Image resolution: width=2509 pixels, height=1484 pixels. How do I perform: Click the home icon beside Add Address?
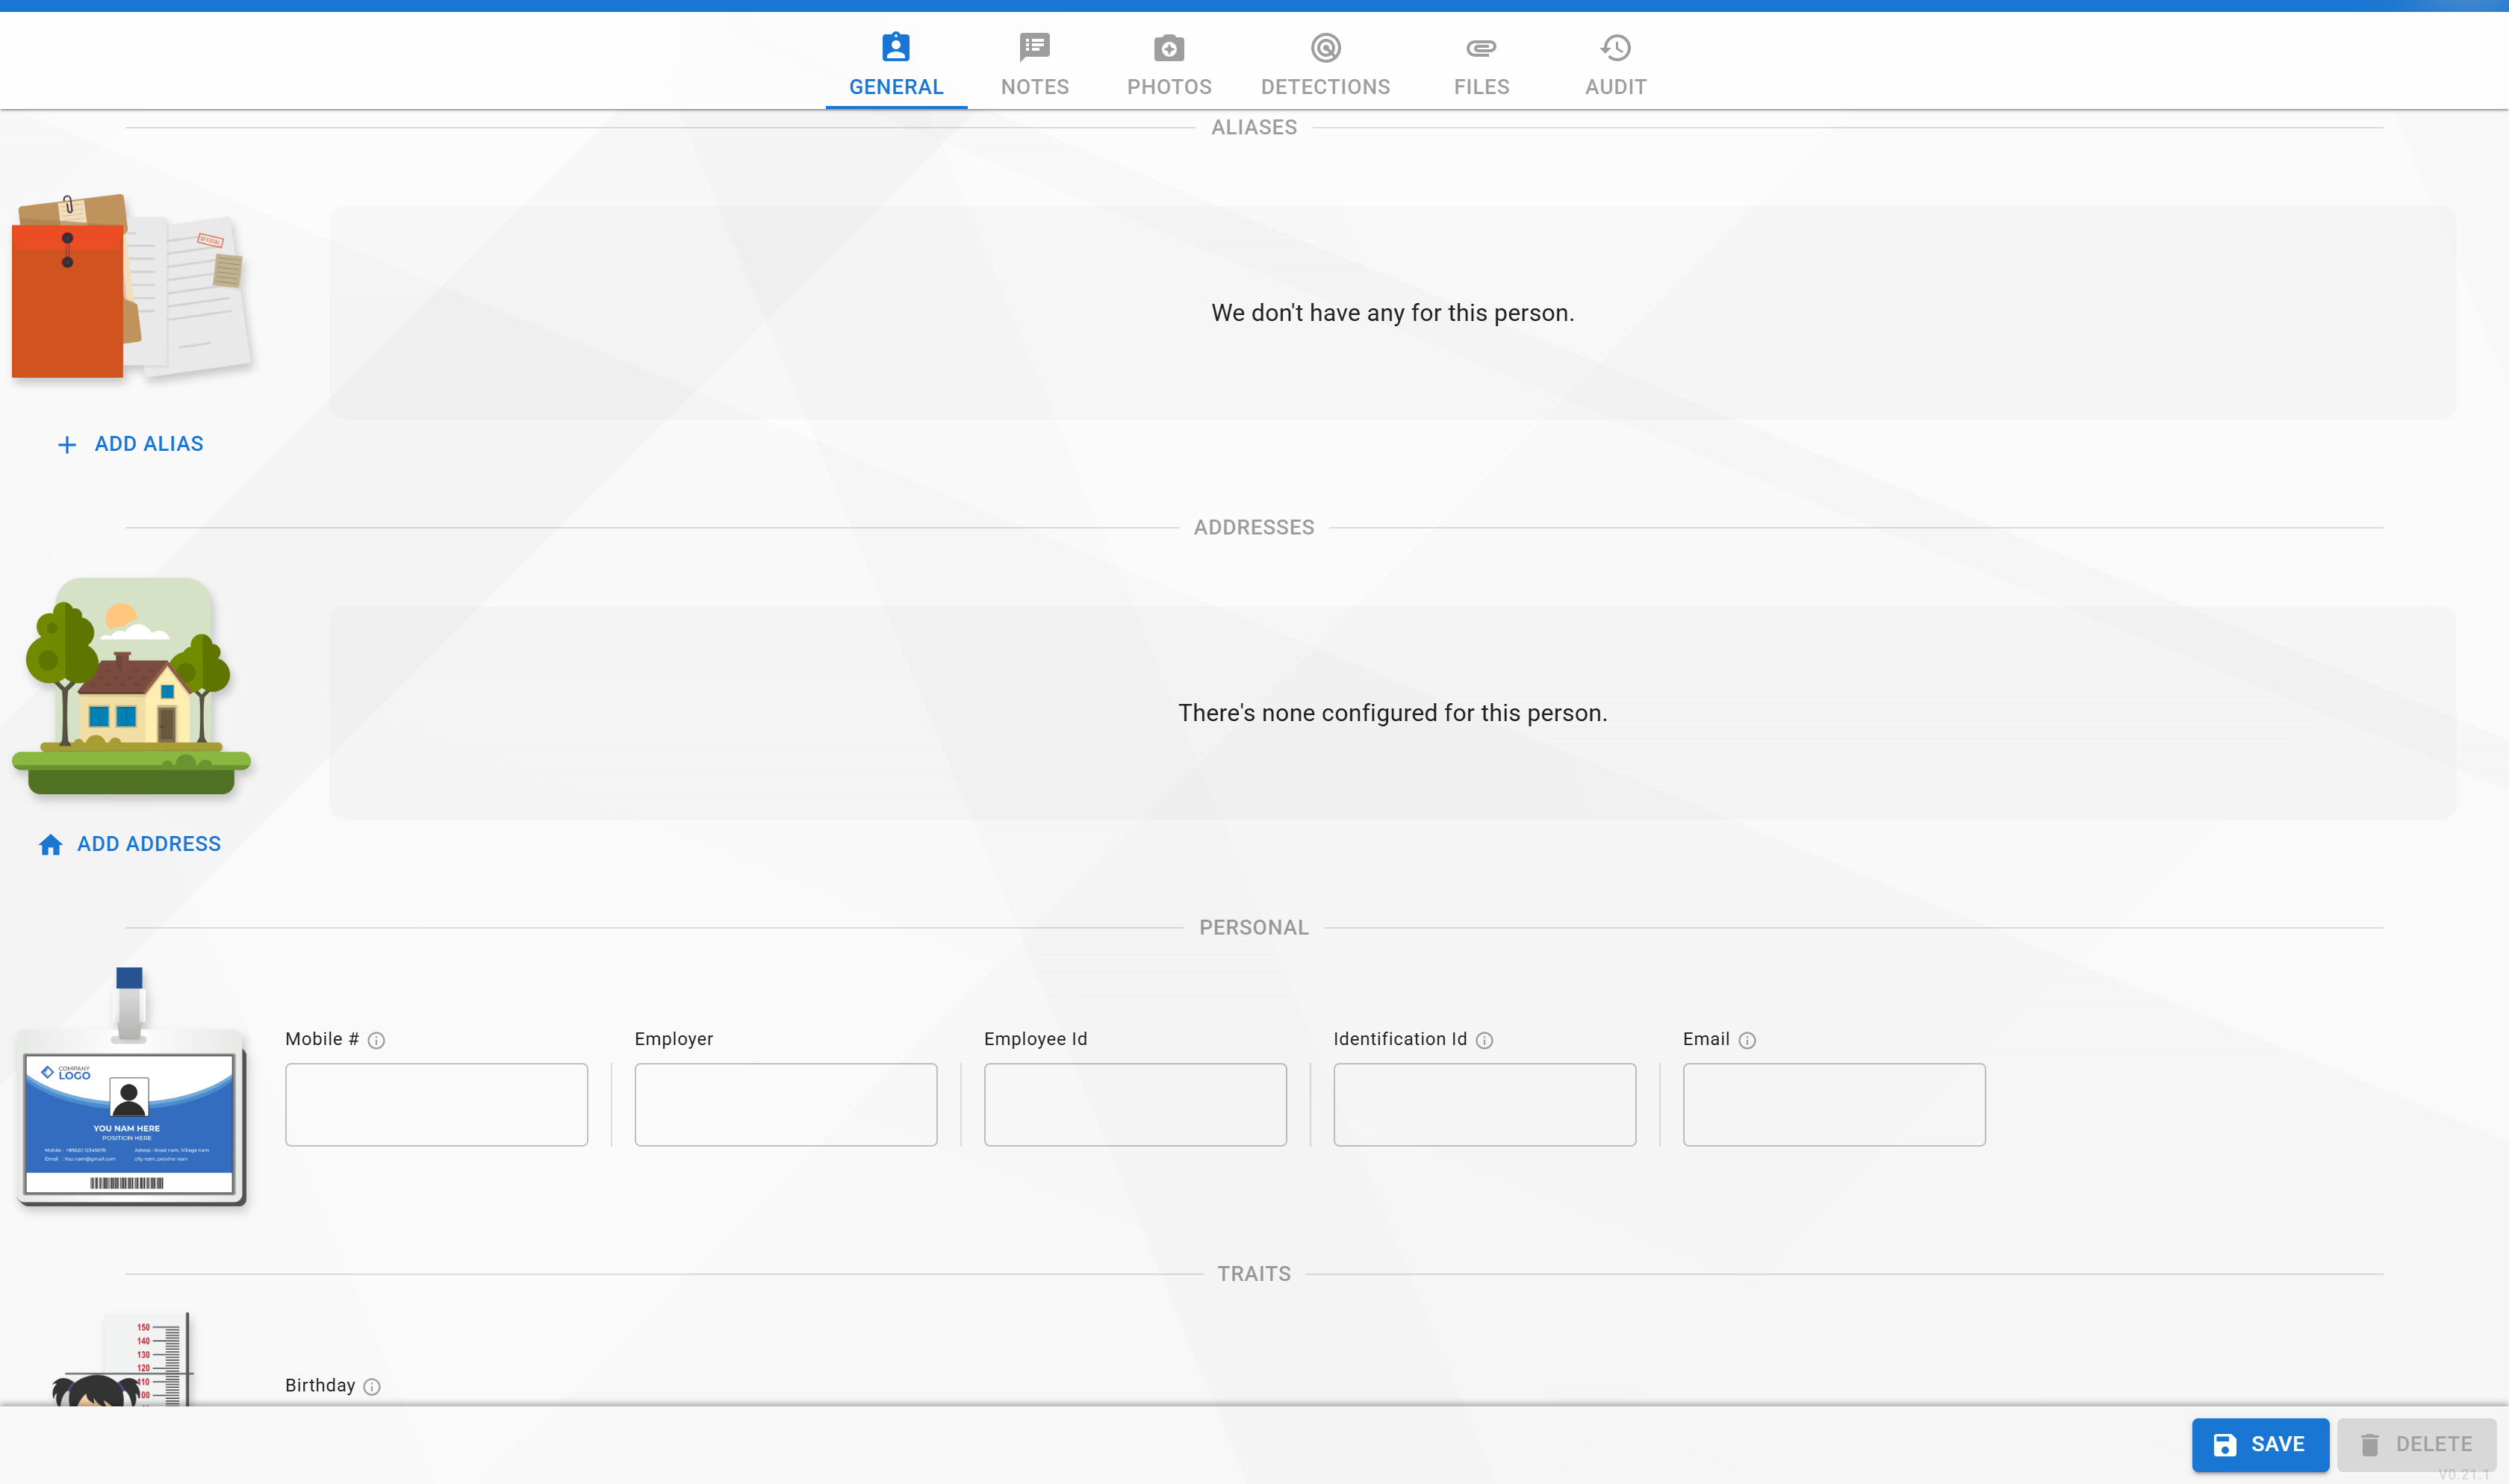[51, 845]
